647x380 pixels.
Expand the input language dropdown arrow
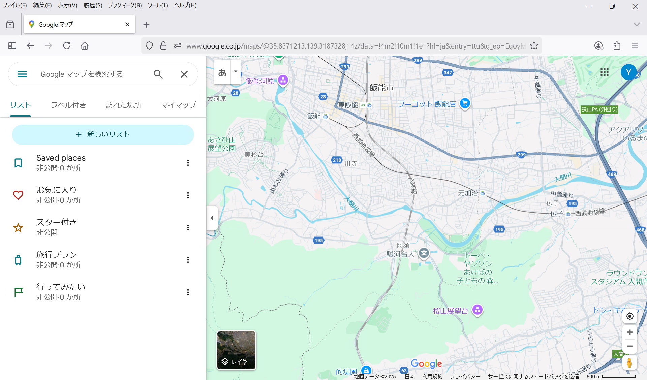click(236, 72)
